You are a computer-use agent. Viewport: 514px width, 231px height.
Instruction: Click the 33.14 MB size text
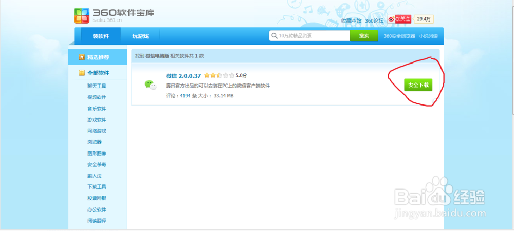(224, 96)
